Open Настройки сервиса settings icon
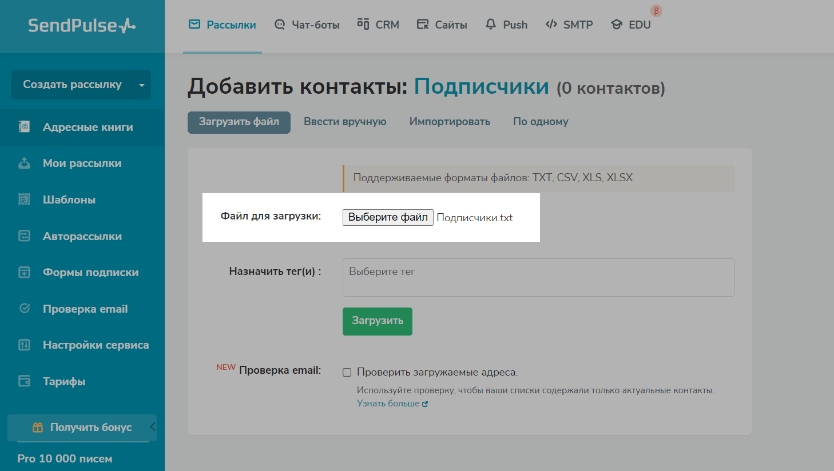The height and width of the screenshot is (471, 834). pyautogui.click(x=24, y=345)
